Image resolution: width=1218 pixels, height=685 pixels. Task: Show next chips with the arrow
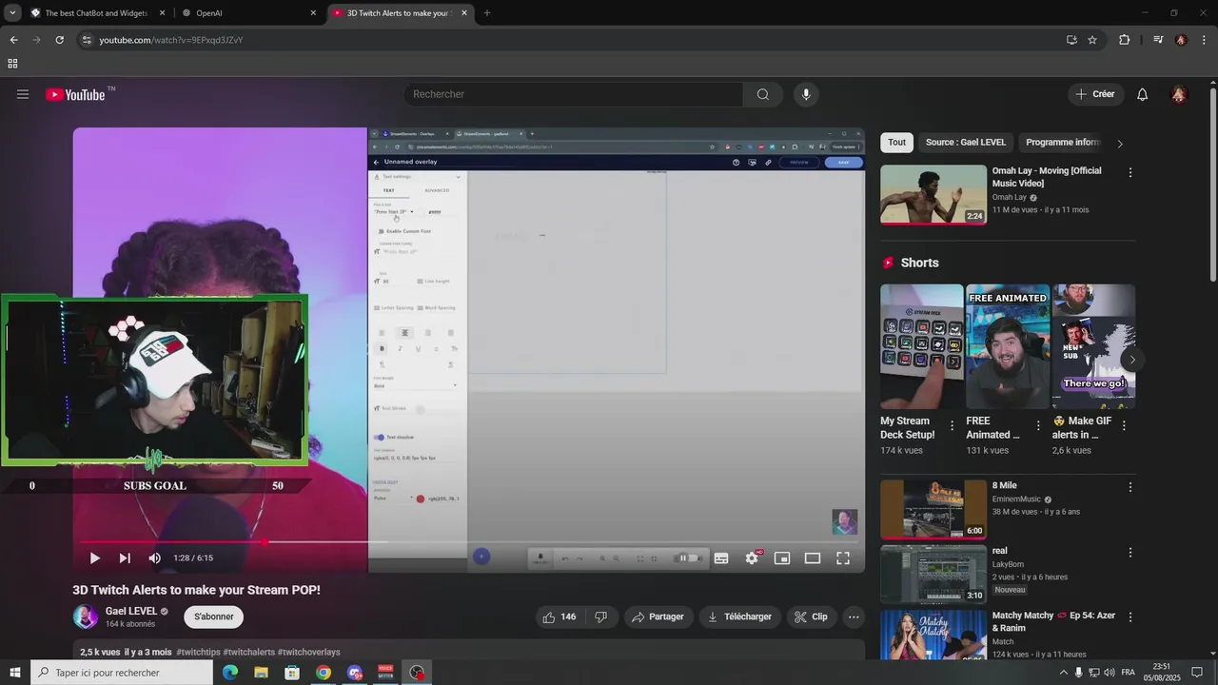pyautogui.click(x=1120, y=143)
